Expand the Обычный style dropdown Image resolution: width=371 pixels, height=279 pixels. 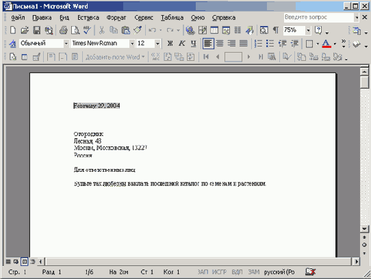click(x=66, y=44)
